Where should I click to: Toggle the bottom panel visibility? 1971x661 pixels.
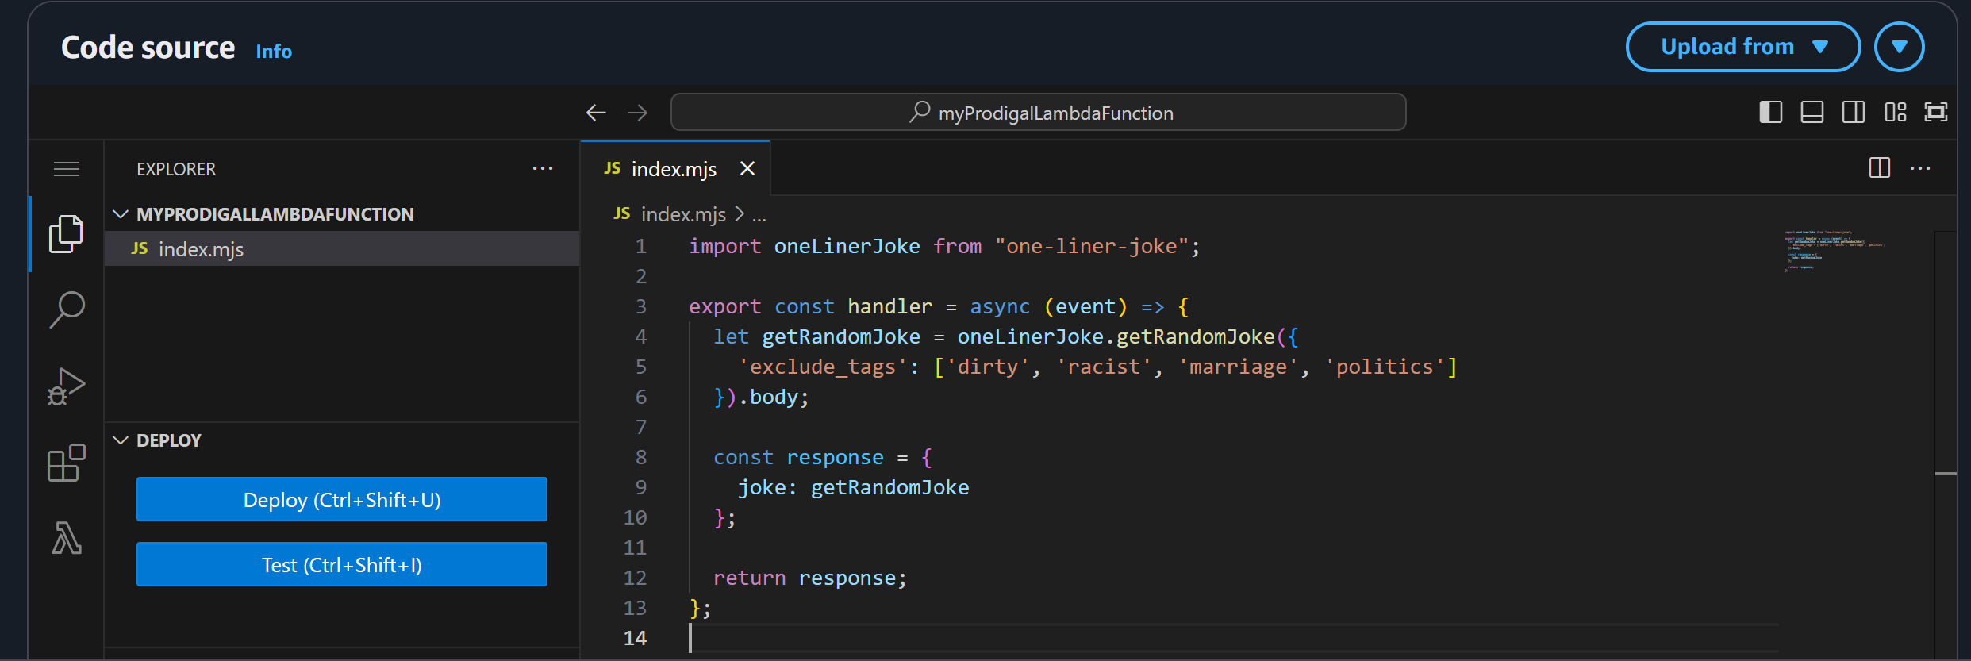coord(1812,113)
